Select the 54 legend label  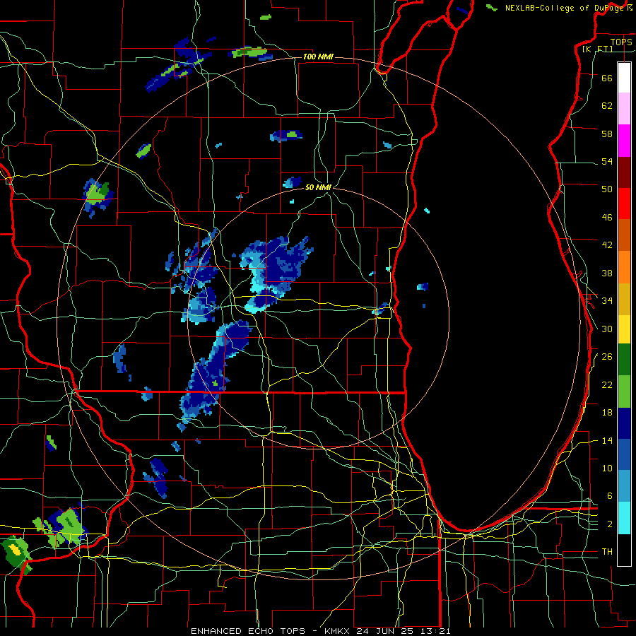tap(607, 161)
